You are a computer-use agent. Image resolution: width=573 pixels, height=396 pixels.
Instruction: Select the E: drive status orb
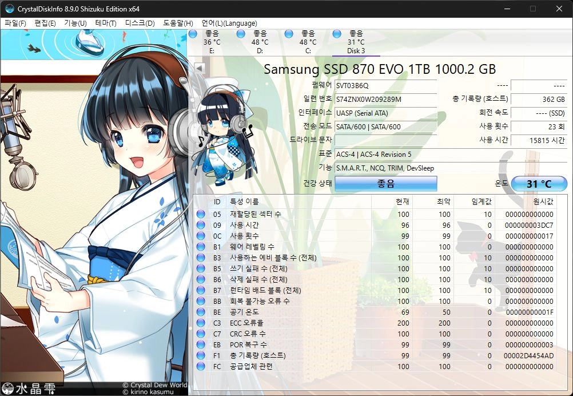click(x=193, y=34)
